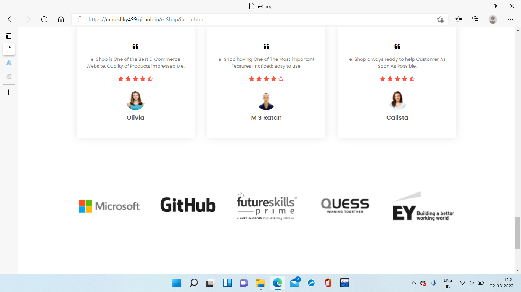Viewport: 521px width, 292px height.
Task: Add this page to favorites
Action: coord(440,19)
